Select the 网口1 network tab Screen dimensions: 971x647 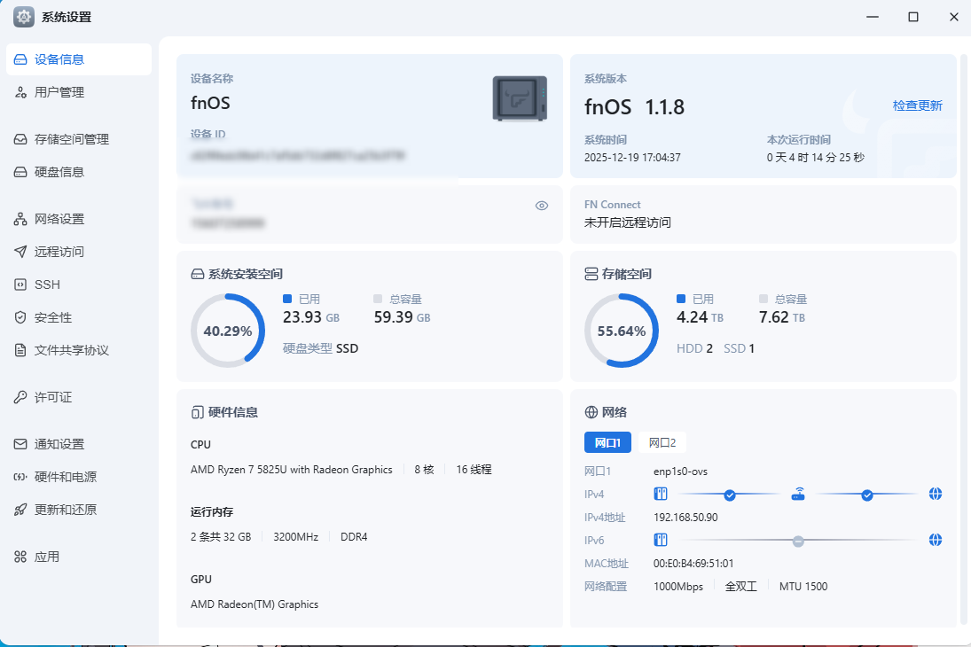[x=607, y=442]
